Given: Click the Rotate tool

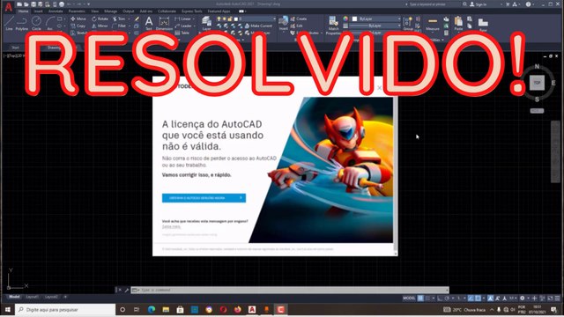Looking at the screenshot, I should pos(100,18).
